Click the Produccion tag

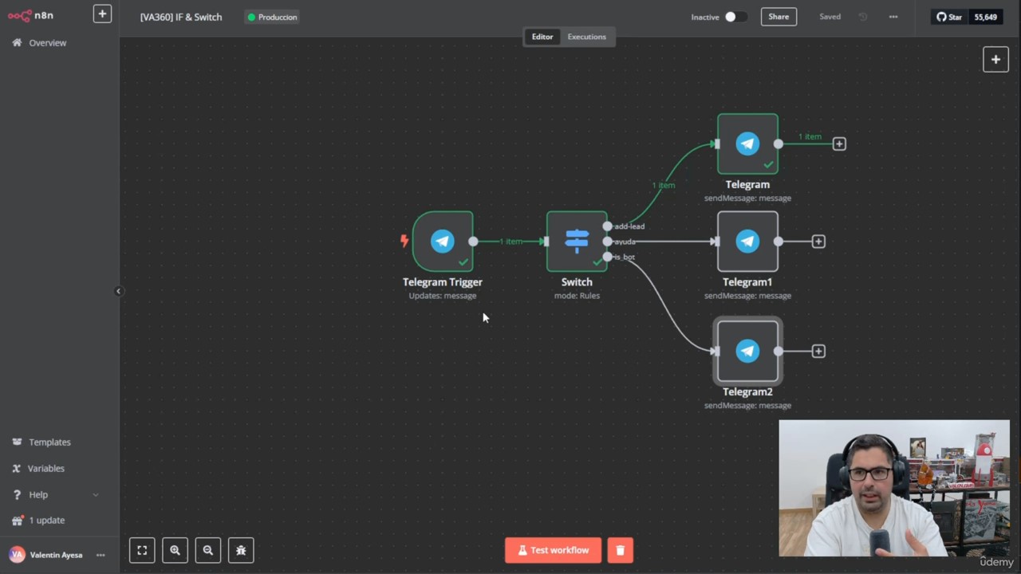pos(272,17)
